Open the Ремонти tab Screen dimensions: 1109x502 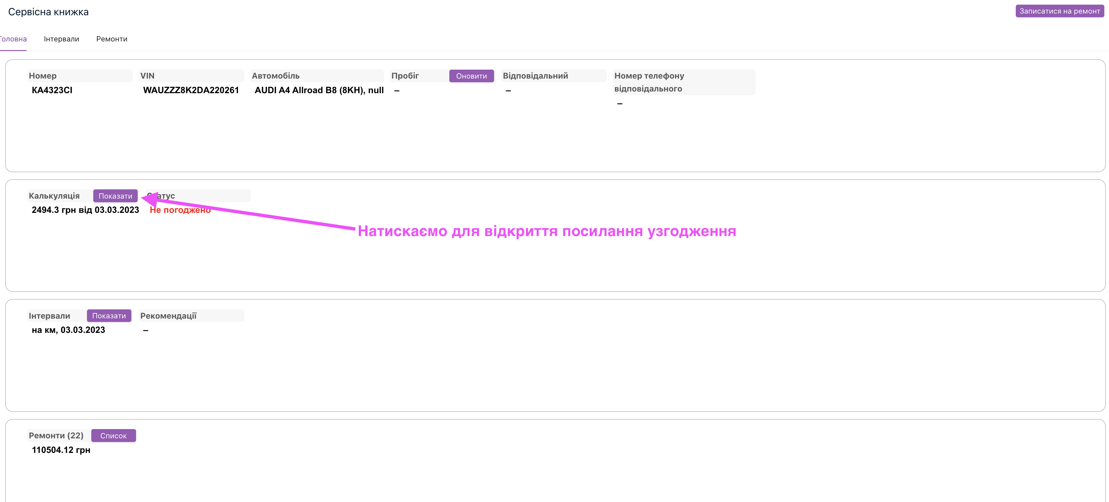(x=111, y=39)
